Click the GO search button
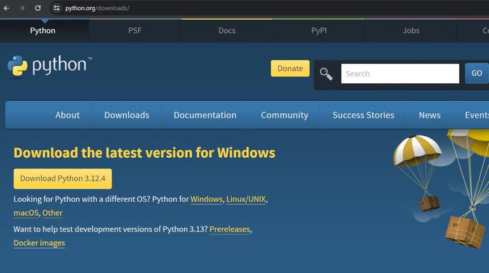This screenshot has height=273, width=489. pyautogui.click(x=477, y=73)
